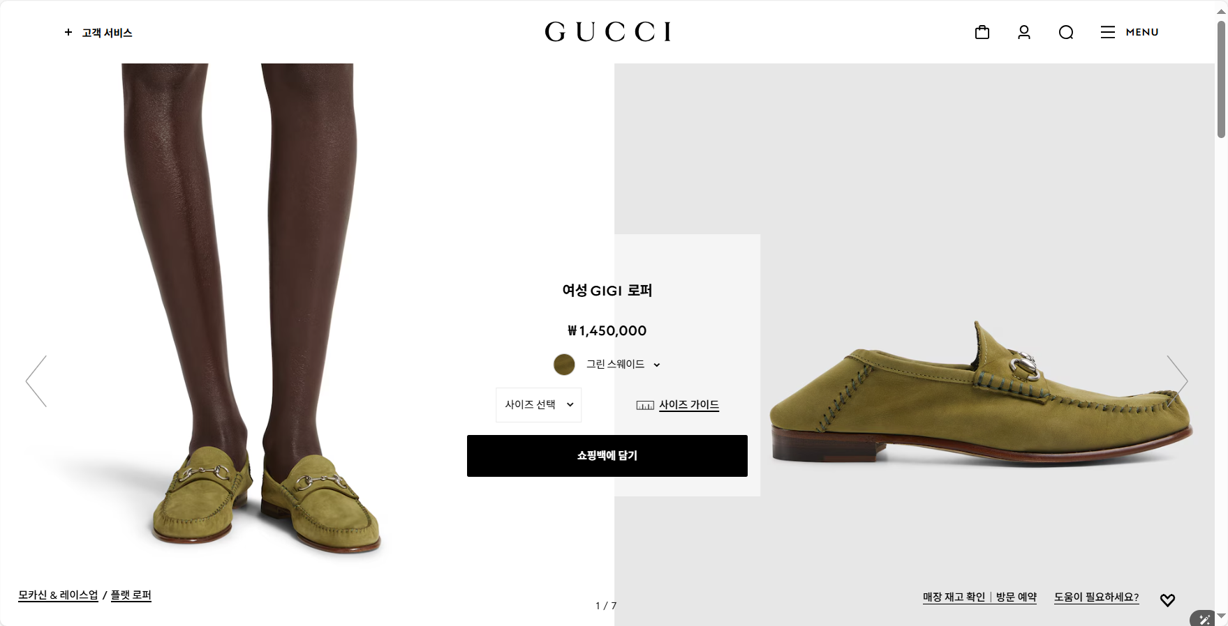Viewport: 1228px width, 626px height.
Task: Open the account profile icon
Action: pyautogui.click(x=1023, y=32)
